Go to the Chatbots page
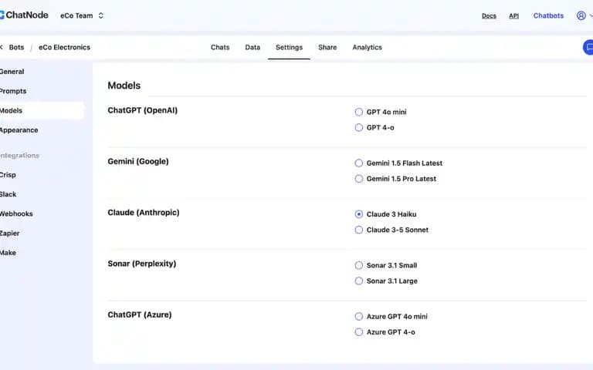Image resolution: width=593 pixels, height=370 pixels. coord(548,15)
